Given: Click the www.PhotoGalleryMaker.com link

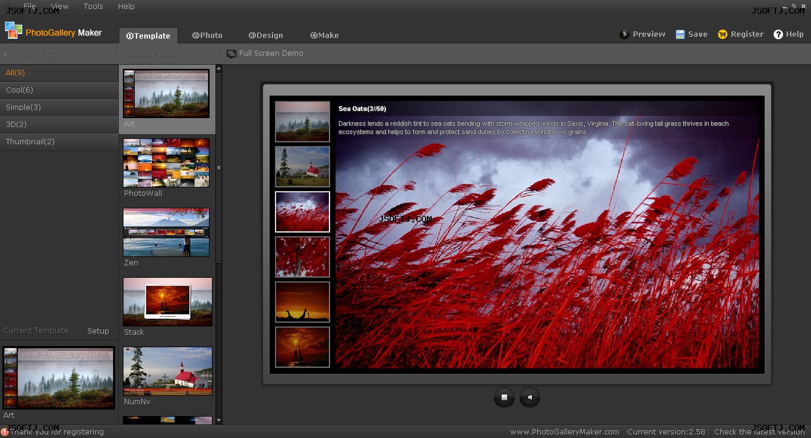Looking at the screenshot, I should pos(565,432).
